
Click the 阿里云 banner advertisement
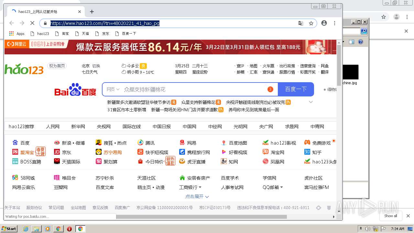click(170, 47)
